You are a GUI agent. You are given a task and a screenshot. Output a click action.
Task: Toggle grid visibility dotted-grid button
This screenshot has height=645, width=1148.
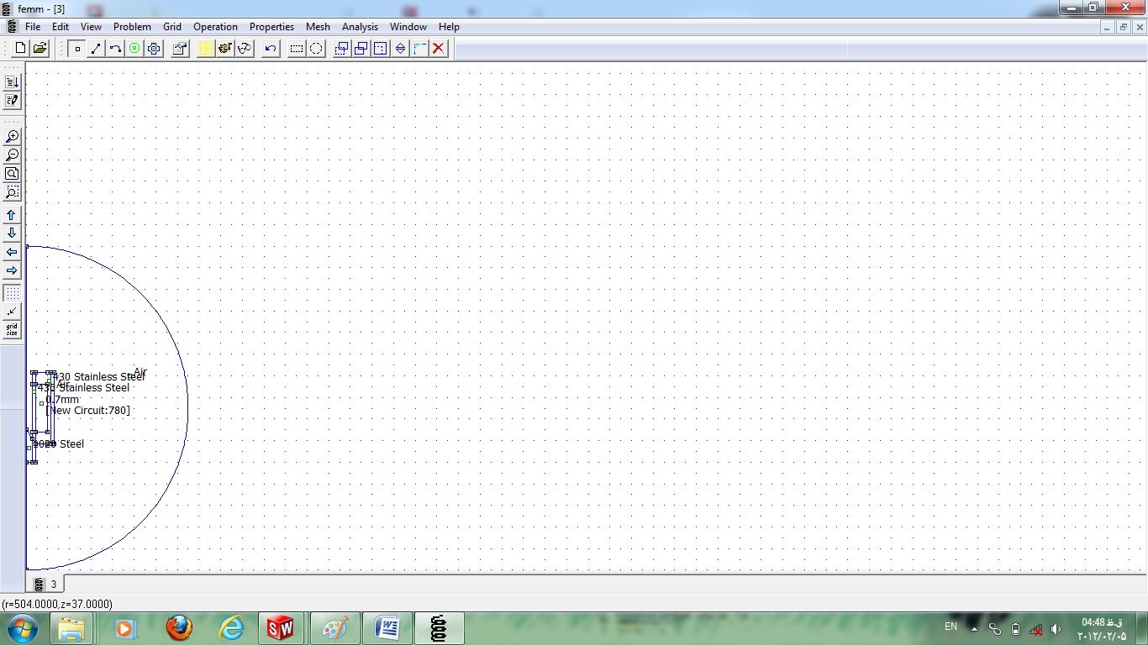[x=12, y=293]
